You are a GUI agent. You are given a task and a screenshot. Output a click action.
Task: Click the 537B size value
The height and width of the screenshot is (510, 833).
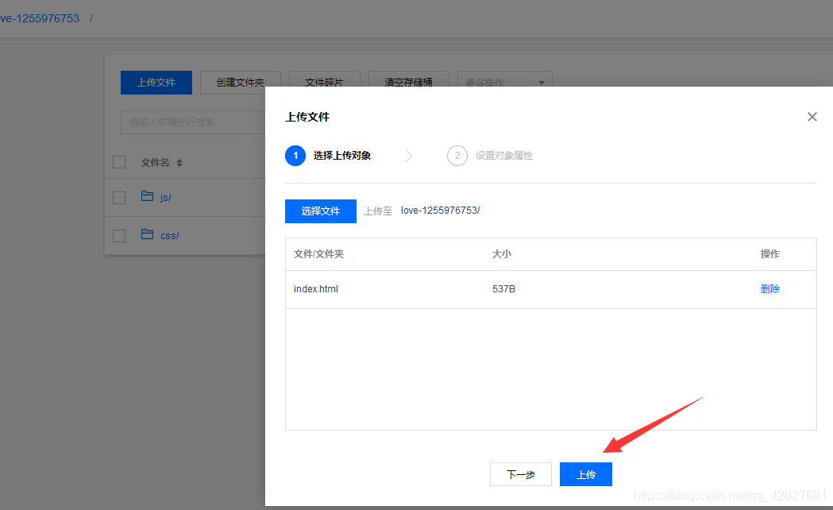pyautogui.click(x=503, y=289)
